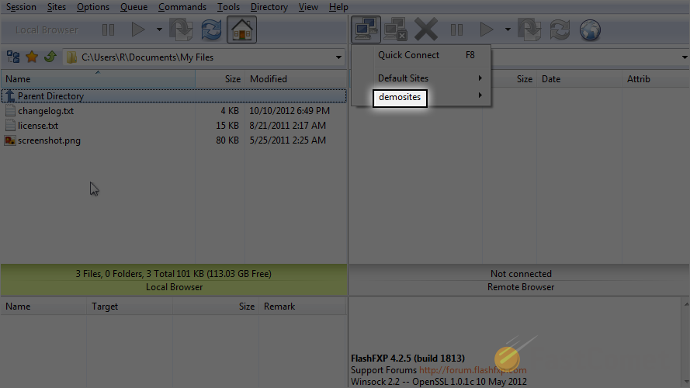Image resolution: width=690 pixels, height=388 pixels.
Task: Refresh the local browser file list
Action: 211,29
